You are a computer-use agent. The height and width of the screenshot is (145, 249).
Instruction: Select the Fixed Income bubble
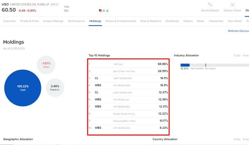click(x=55, y=88)
